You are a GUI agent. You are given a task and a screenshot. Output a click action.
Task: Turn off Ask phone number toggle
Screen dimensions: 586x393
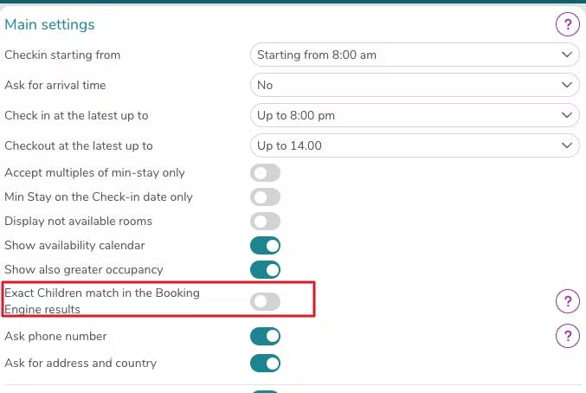click(x=266, y=336)
